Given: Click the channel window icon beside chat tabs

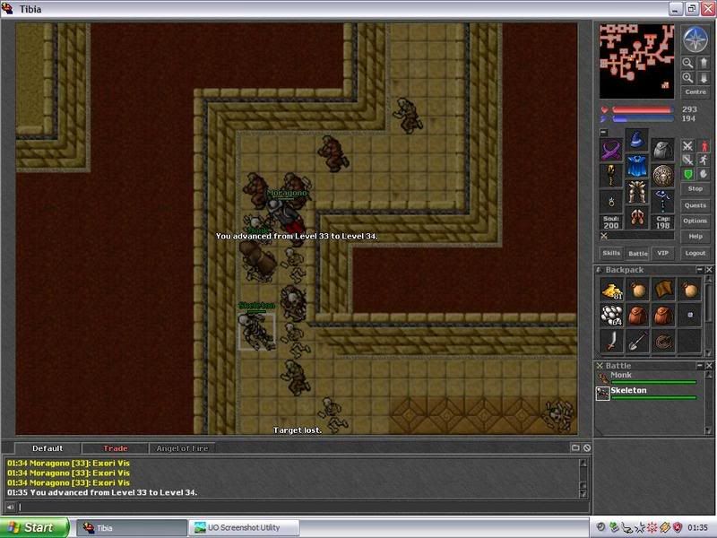Looking at the screenshot, I should point(575,447).
